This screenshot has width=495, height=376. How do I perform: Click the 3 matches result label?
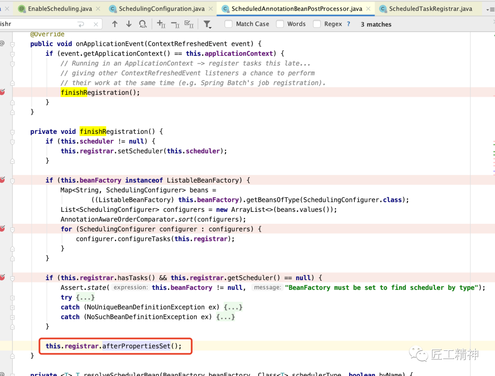click(376, 24)
